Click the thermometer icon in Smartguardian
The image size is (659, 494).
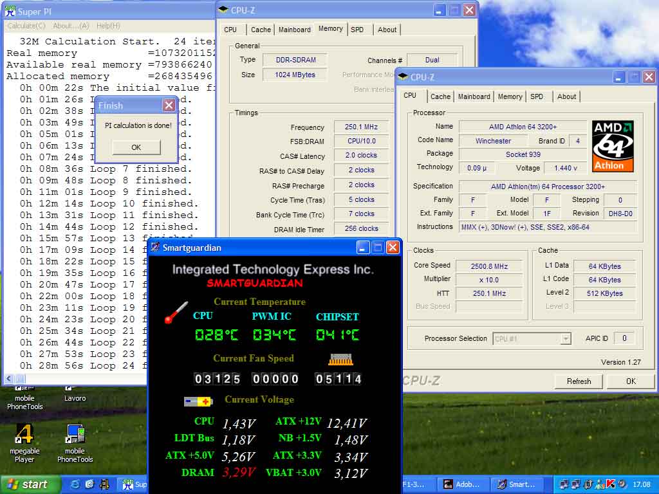tap(176, 313)
